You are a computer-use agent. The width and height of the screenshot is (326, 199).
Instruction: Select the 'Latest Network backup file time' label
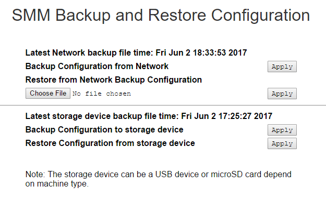tap(90, 53)
